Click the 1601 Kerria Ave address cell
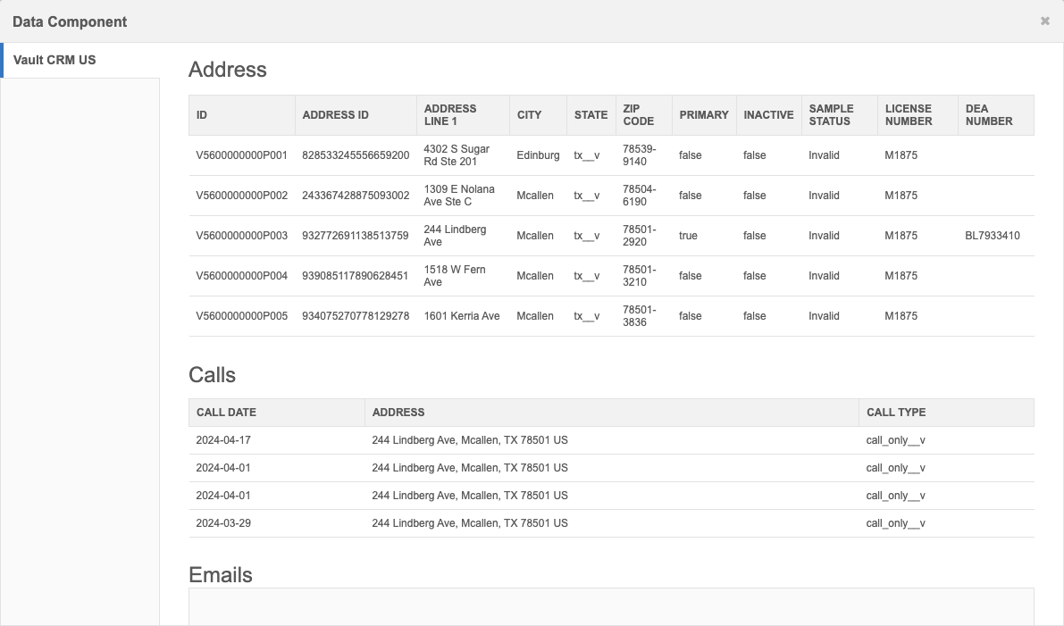Image resolution: width=1064 pixels, height=626 pixels. pyautogui.click(x=461, y=316)
